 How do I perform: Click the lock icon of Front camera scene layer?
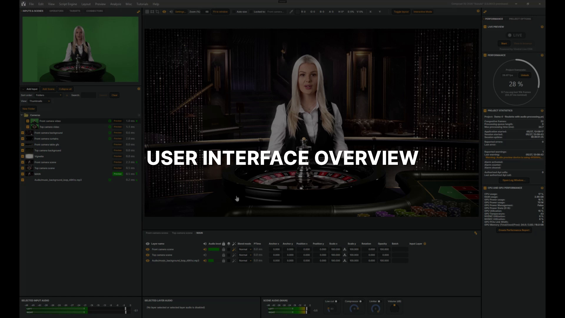pyautogui.click(x=223, y=249)
